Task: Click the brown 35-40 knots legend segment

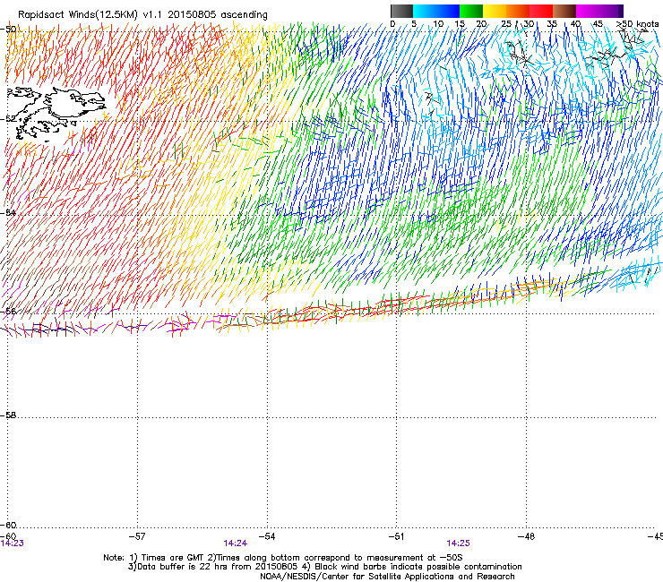Action: click(564, 11)
